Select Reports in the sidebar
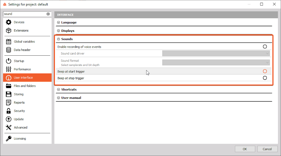The width and height of the screenshot is (281, 156). point(27,103)
